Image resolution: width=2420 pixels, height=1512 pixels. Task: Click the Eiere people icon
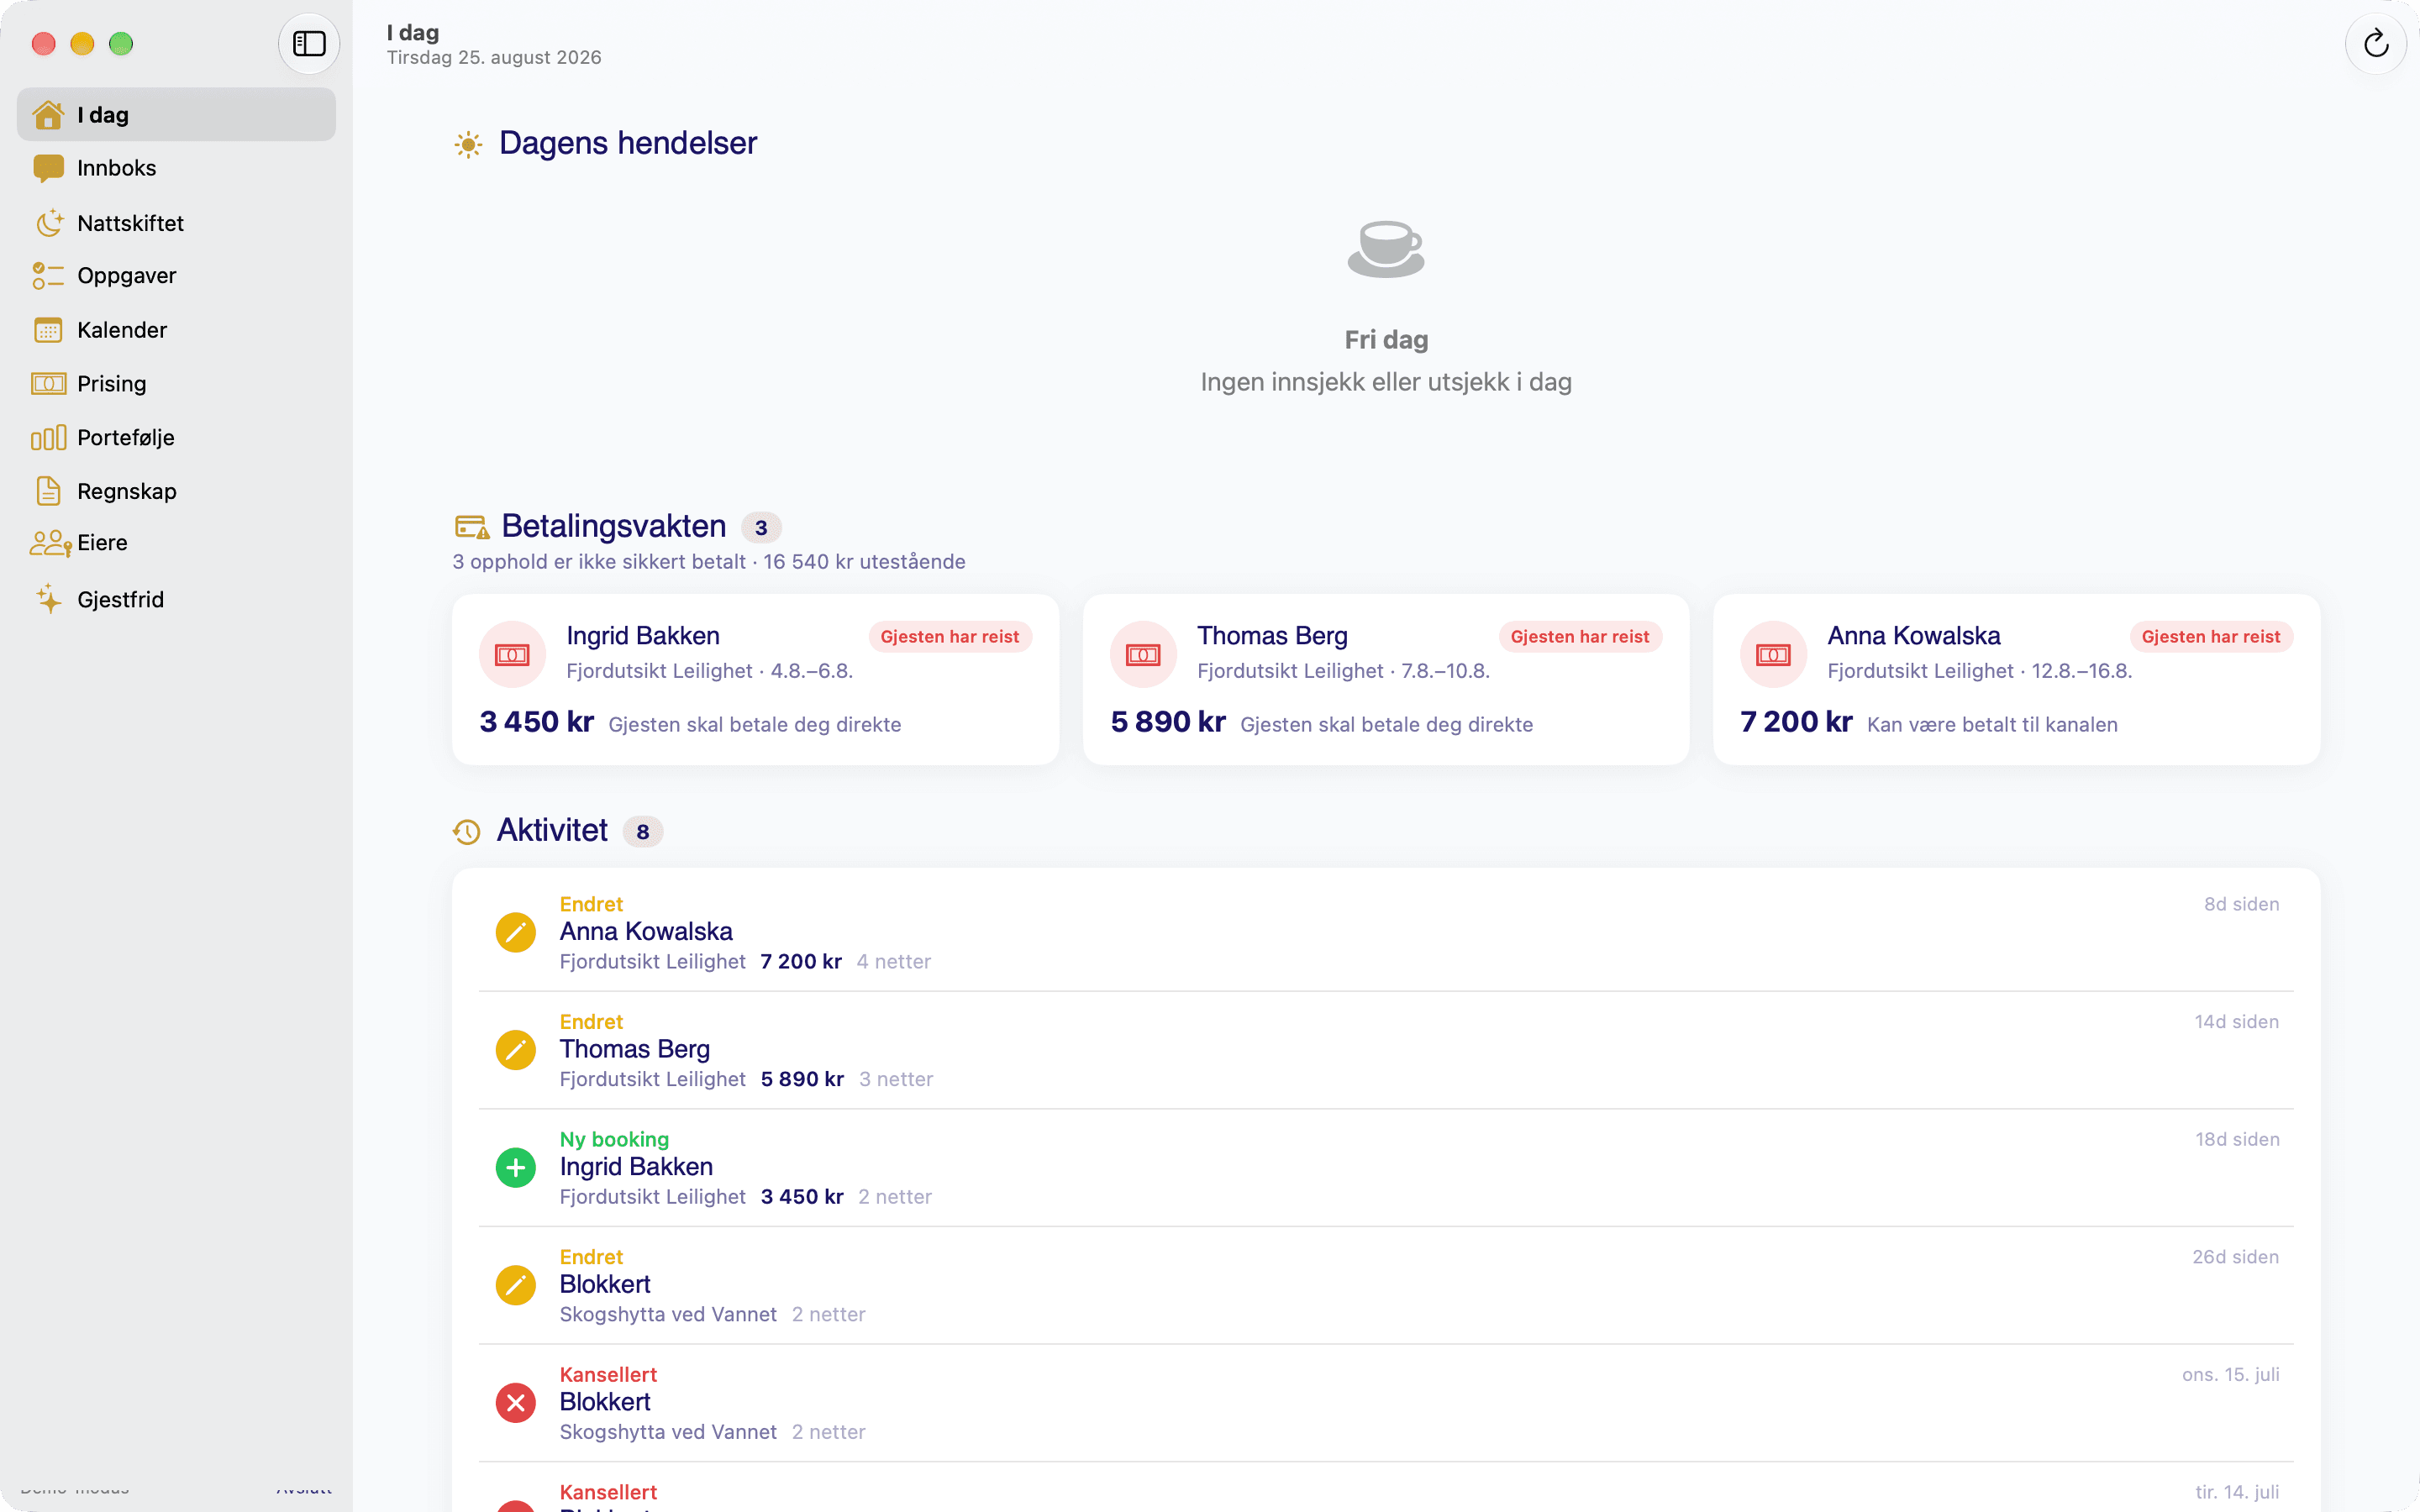[x=50, y=543]
